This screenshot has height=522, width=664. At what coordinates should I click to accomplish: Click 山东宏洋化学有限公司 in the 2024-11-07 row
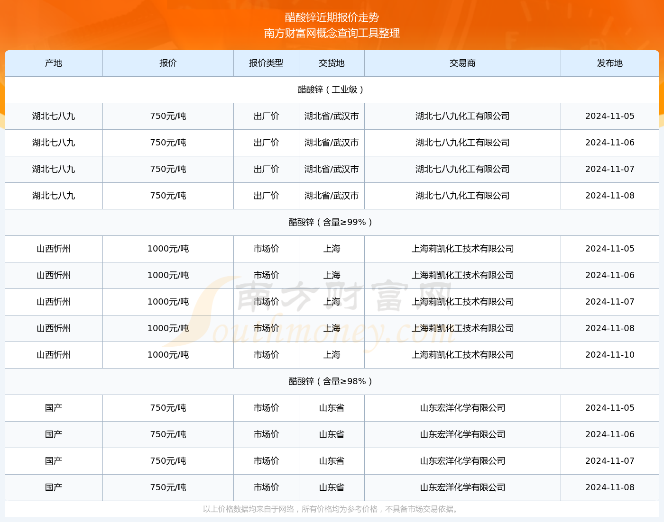[462, 461]
